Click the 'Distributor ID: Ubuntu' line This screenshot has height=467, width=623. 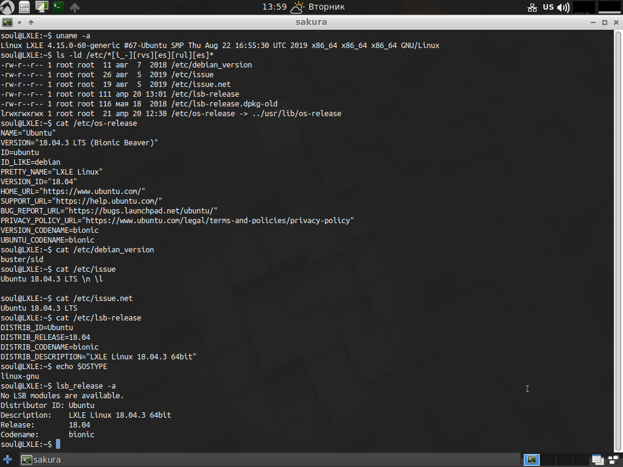pos(47,405)
